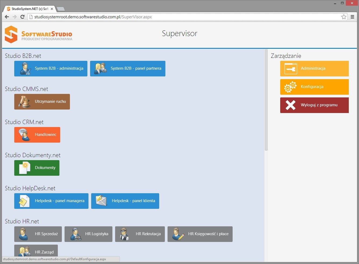Select the Administracja management tile

tap(314, 69)
